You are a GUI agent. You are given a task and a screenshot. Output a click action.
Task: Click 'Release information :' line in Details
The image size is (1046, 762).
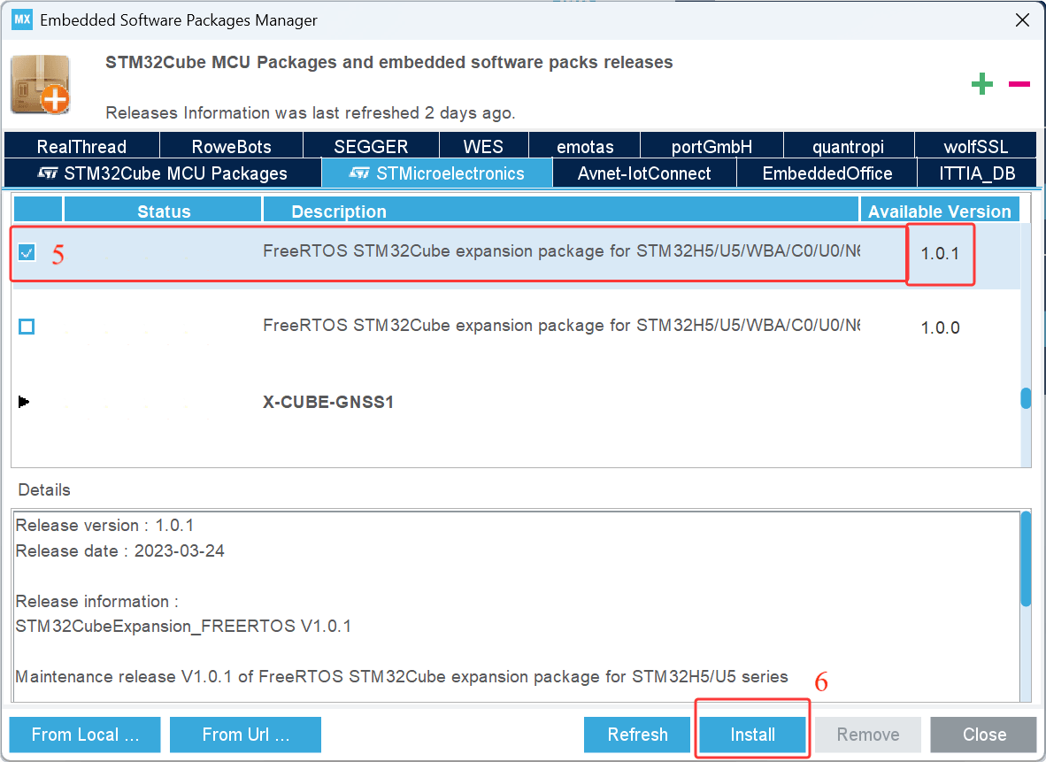point(97,601)
